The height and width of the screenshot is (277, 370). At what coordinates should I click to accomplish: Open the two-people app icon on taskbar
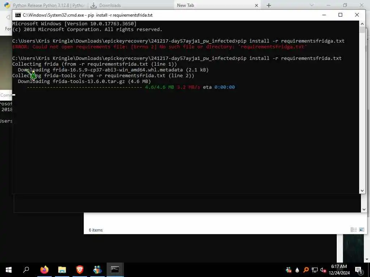[97, 270]
